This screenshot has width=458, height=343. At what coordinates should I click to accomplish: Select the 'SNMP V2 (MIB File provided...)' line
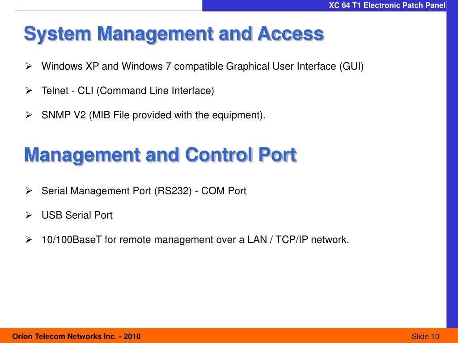[153, 115]
